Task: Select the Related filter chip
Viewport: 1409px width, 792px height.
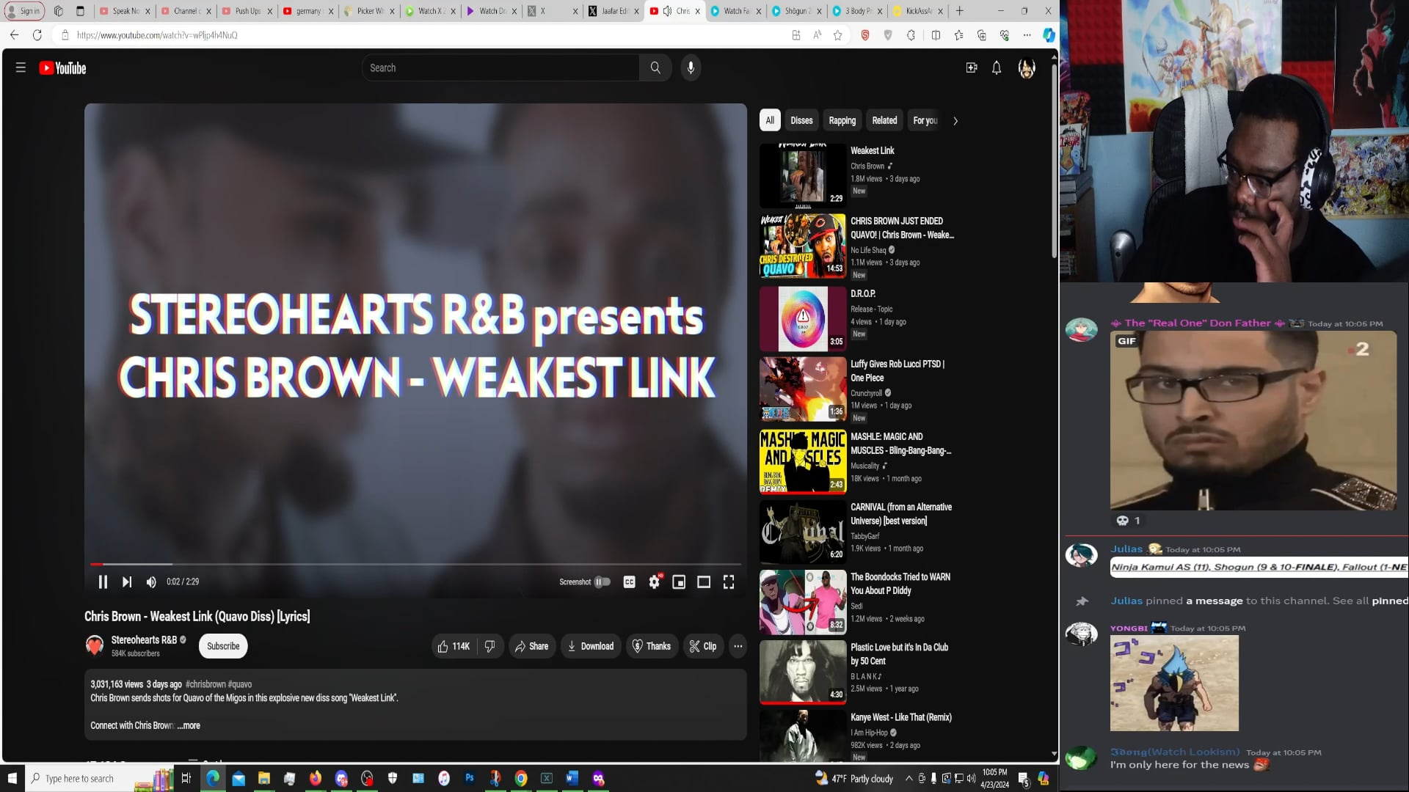Action: [x=884, y=120]
